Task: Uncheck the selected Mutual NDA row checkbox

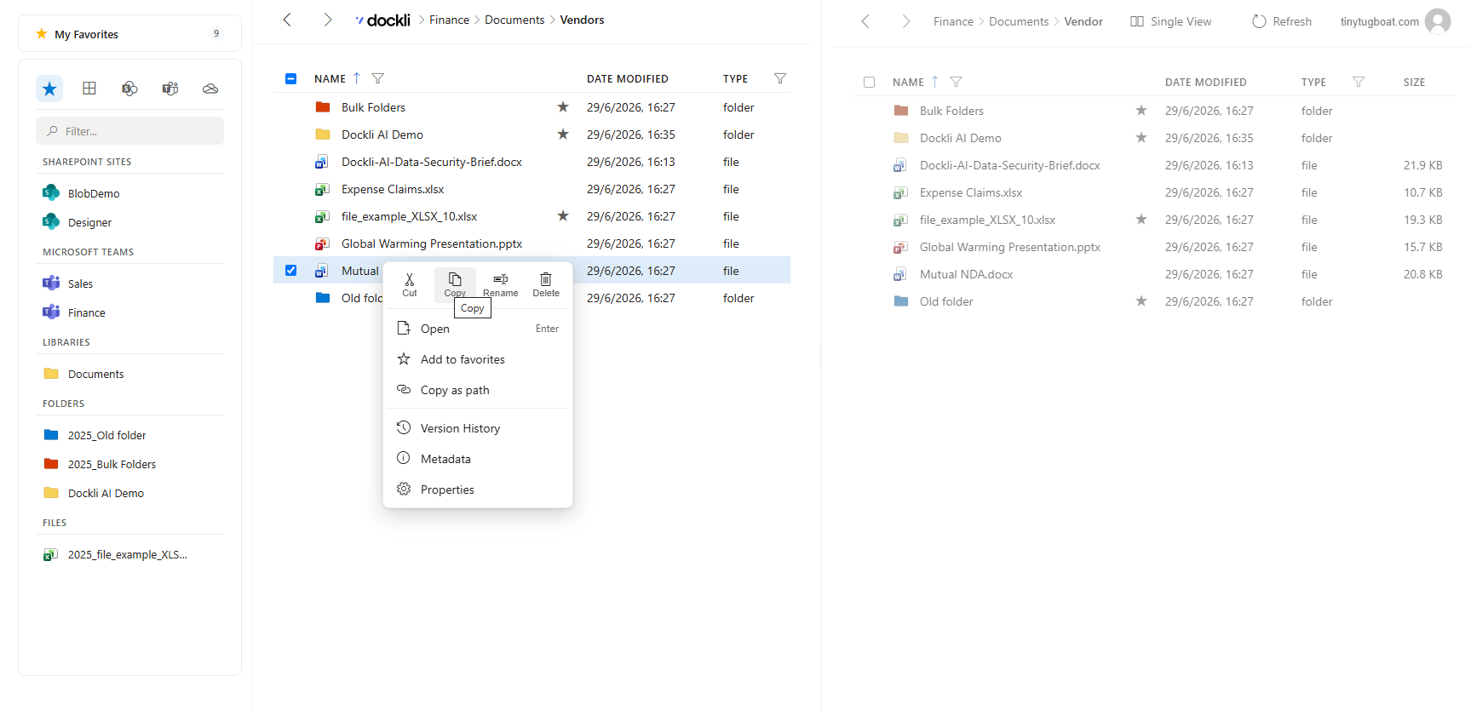Action: [x=291, y=271]
